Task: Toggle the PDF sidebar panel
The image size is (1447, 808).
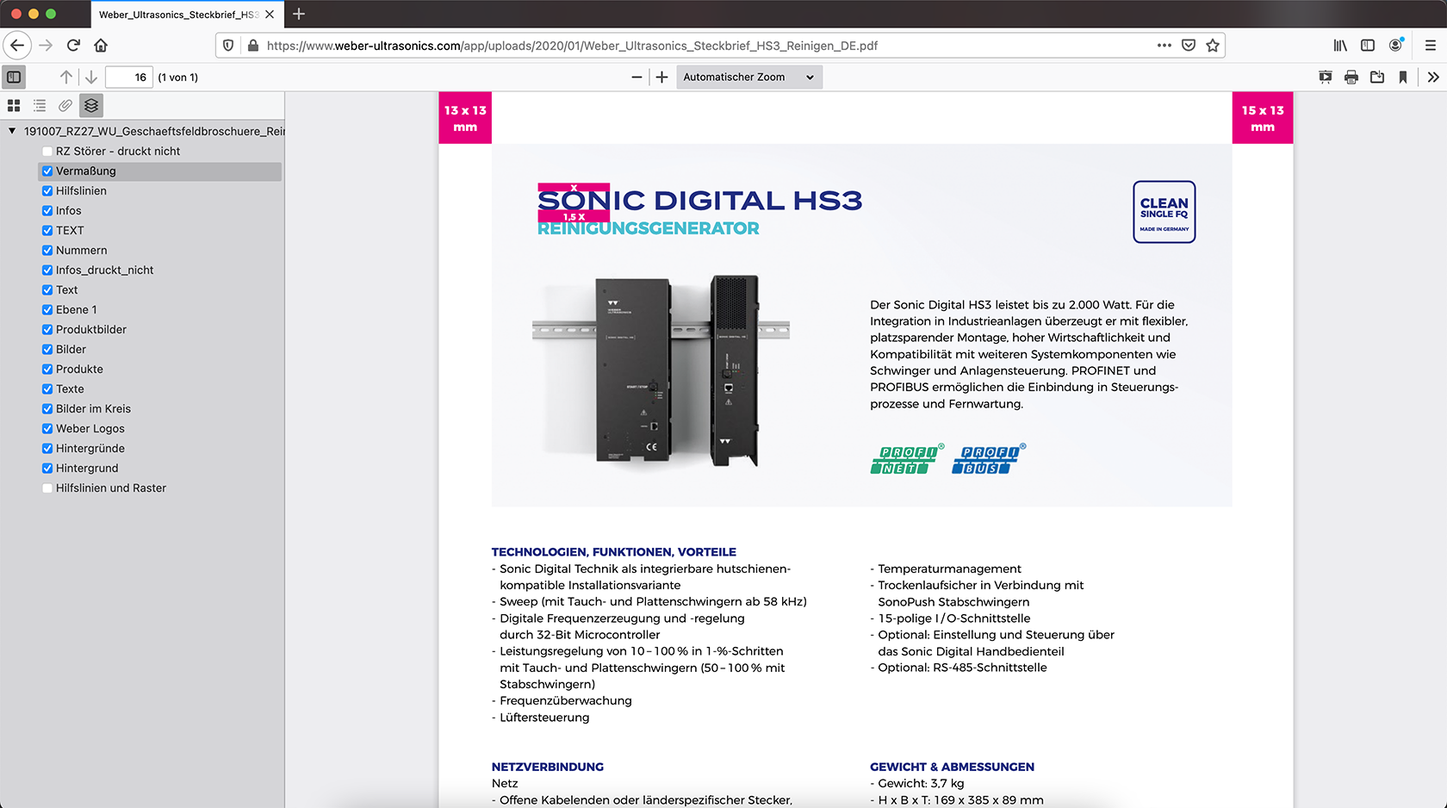Action: point(14,78)
